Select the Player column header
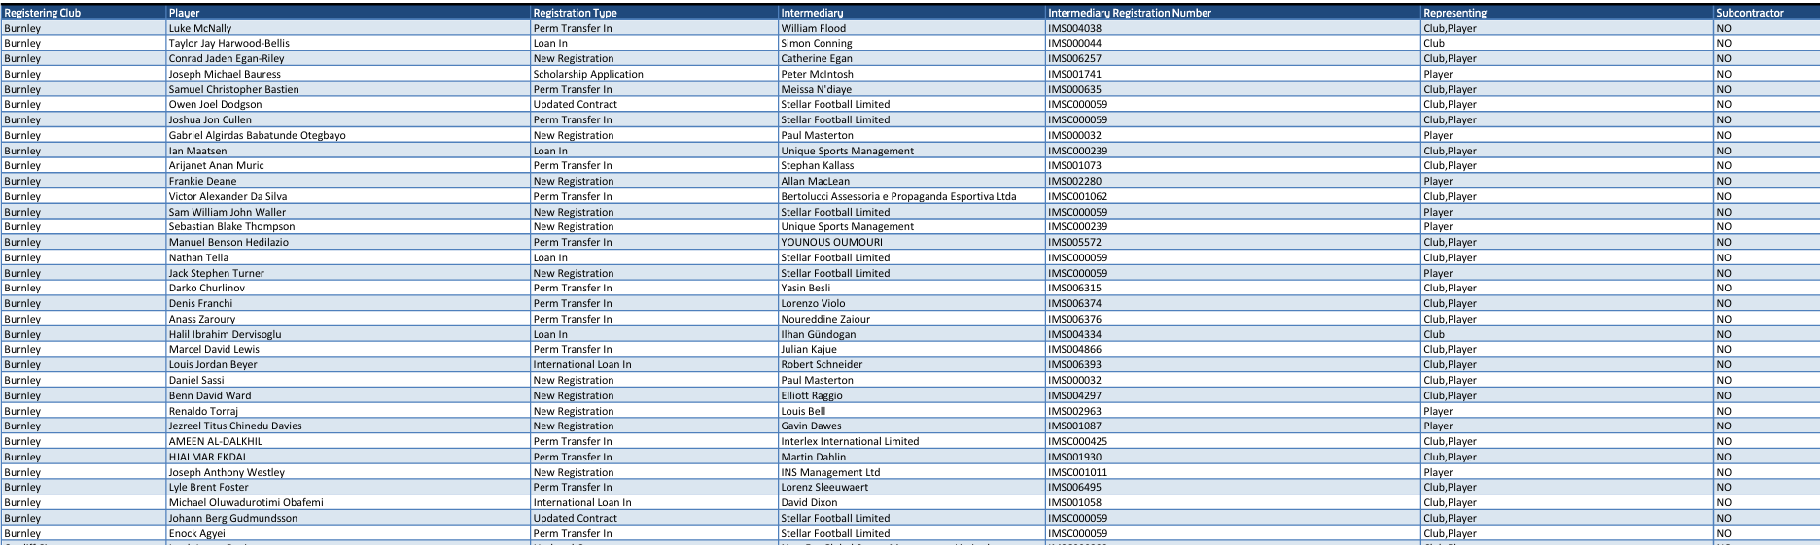This screenshot has width=1820, height=545. (x=185, y=13)
